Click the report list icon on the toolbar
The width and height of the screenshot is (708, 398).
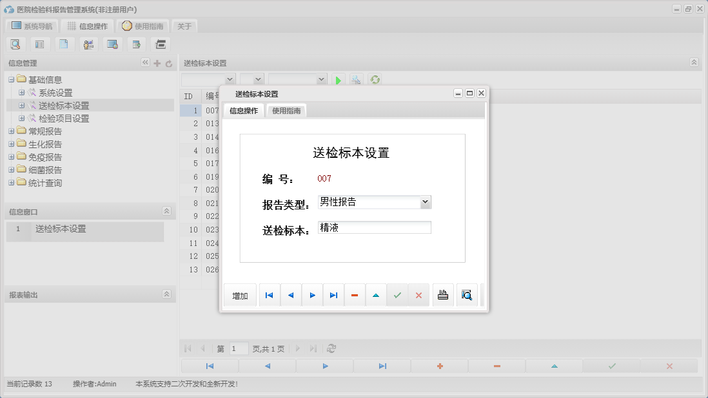pos(40,44)
